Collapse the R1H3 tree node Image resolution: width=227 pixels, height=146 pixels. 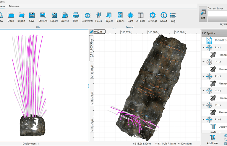[x=204, y=76]
